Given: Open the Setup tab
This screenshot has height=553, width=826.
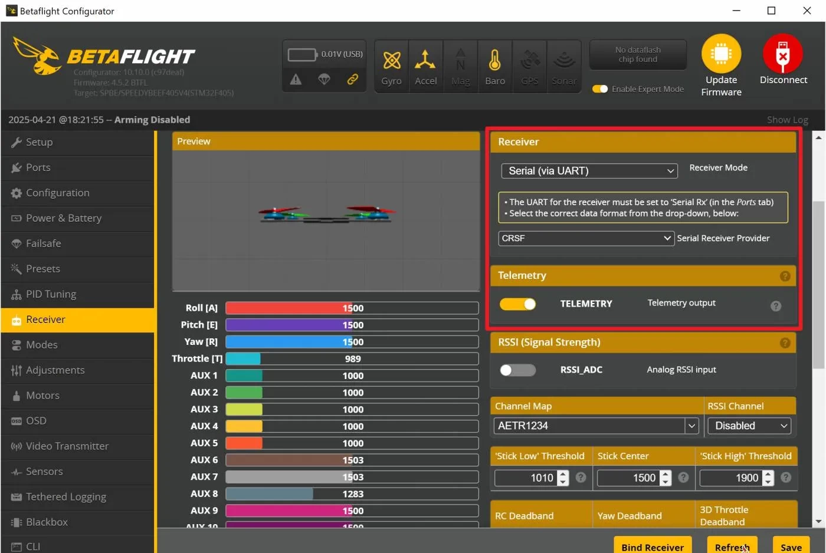Looking at the screenshot, I should 78,142.
